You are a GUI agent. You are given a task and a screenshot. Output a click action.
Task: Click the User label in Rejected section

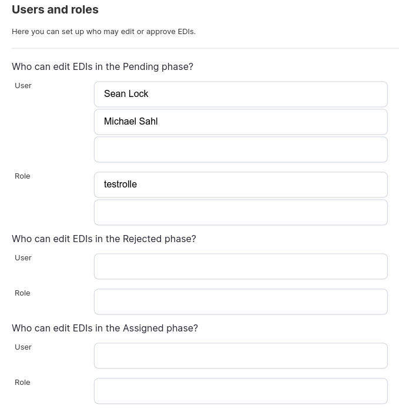point(23,258)
